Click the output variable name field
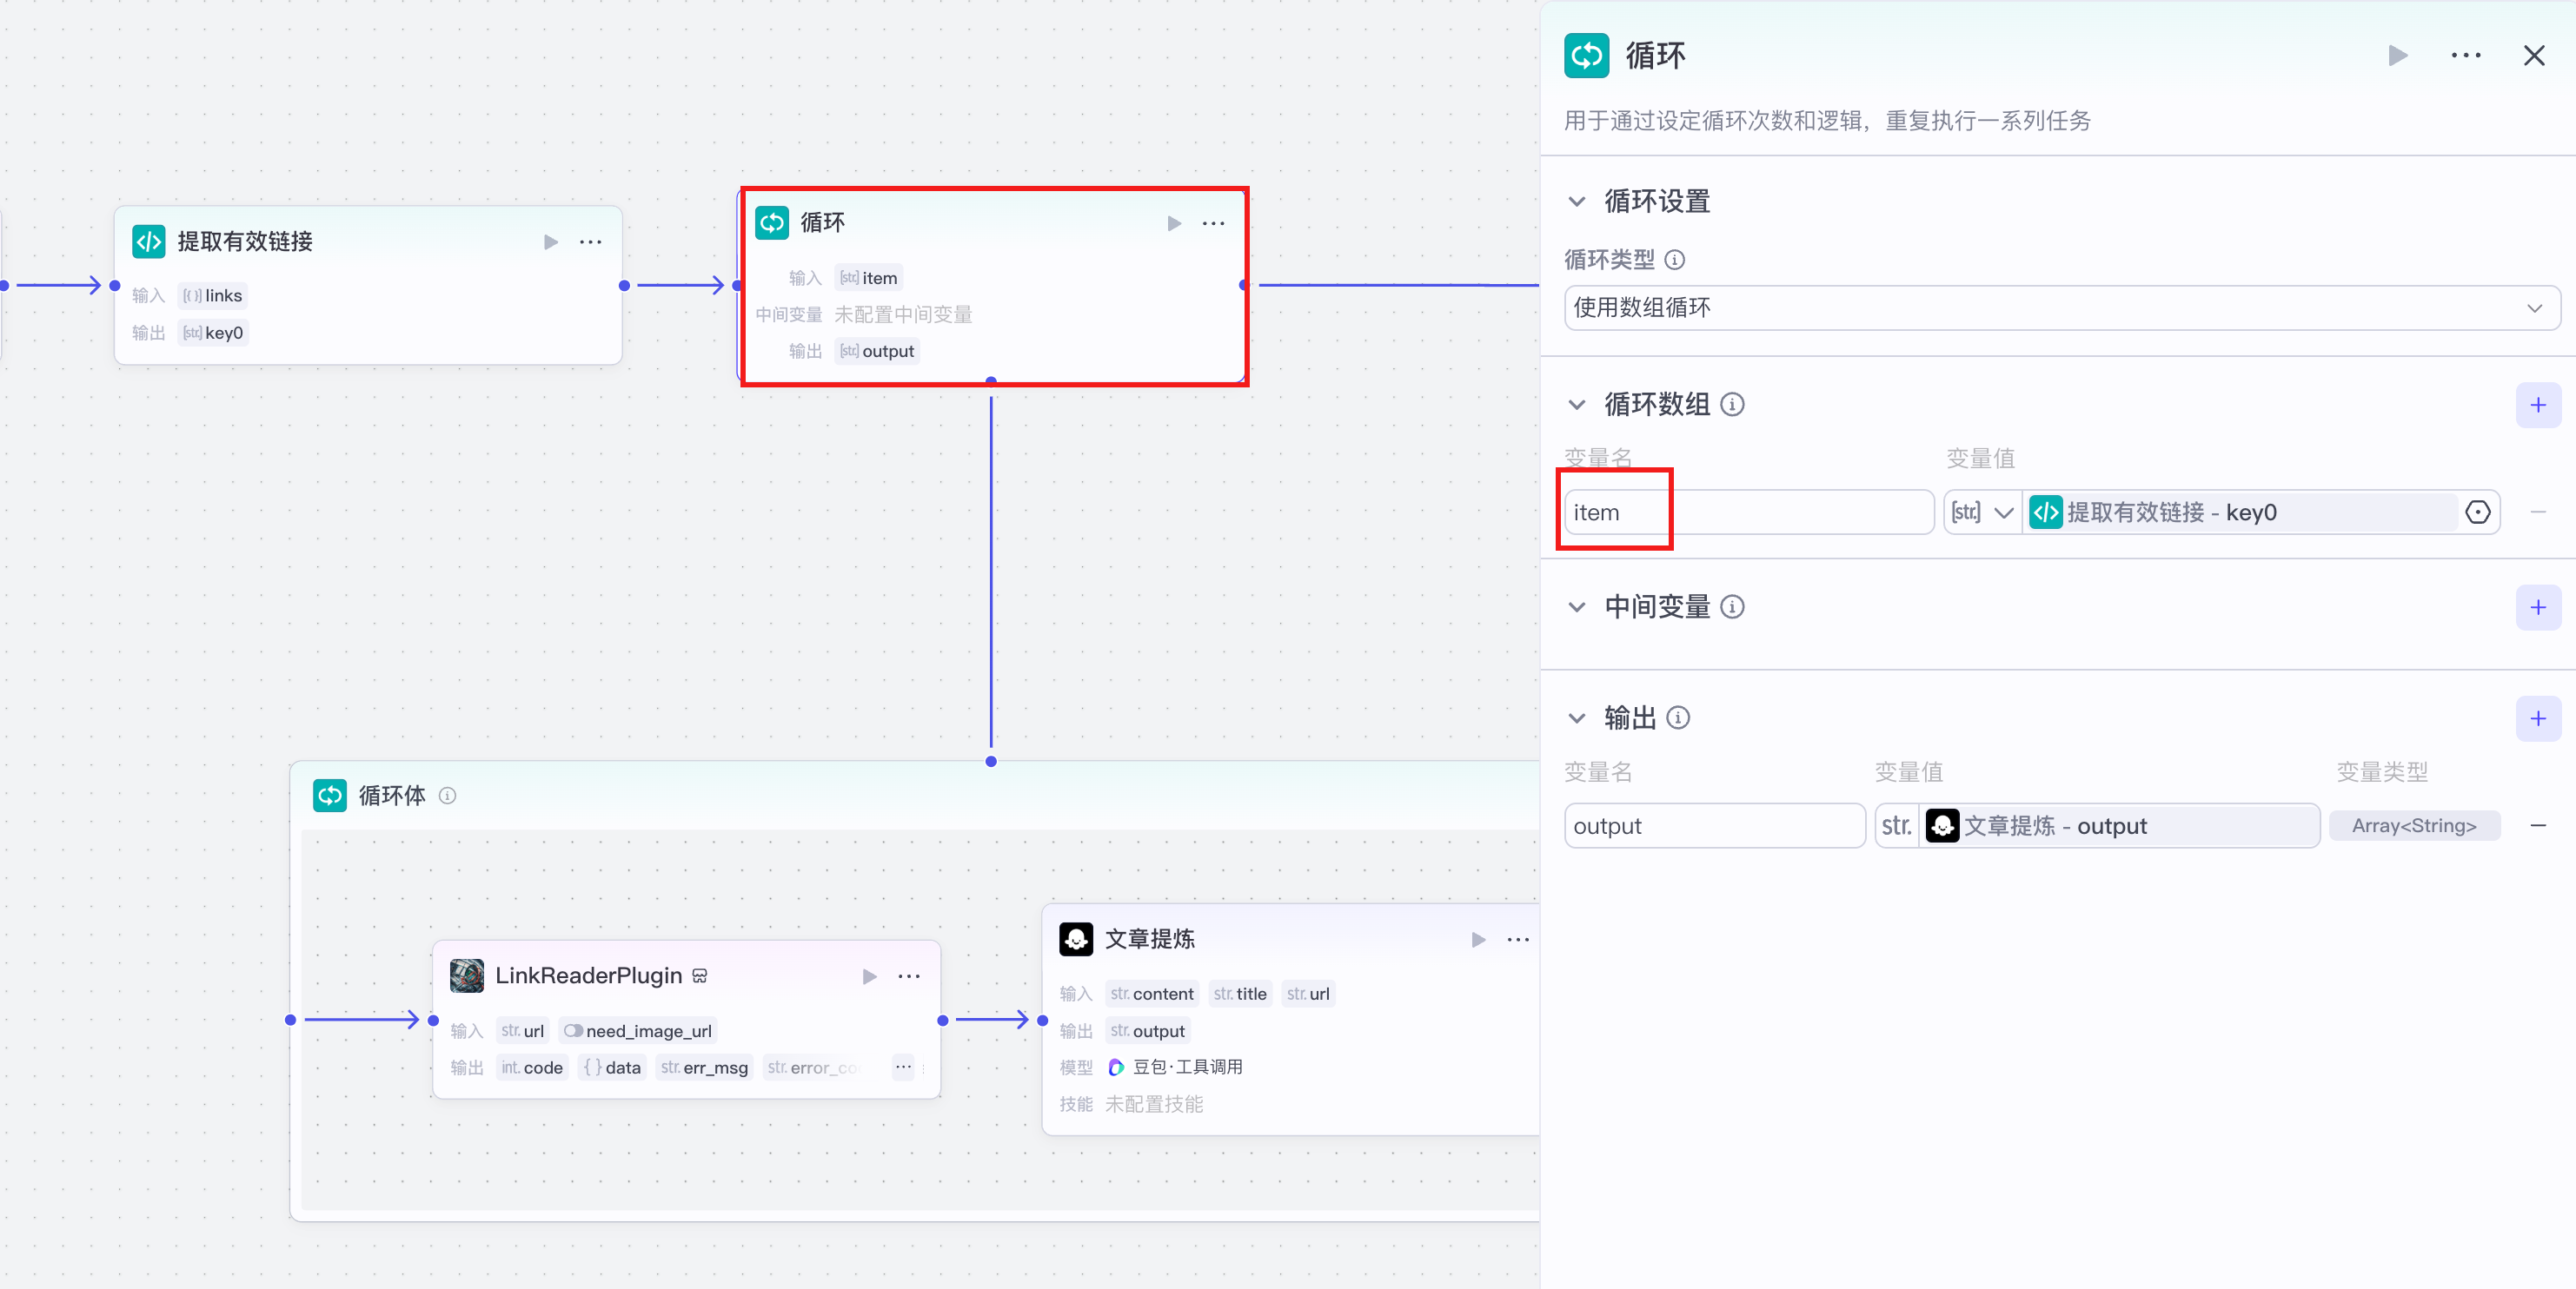The width and height of the screenshot is (2576, 1289). tap(1713, 826)
